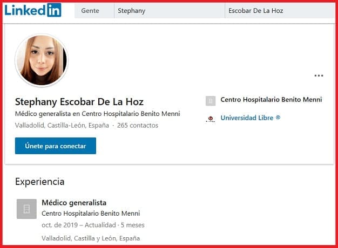The image size is (338, 248).
Task: Open Universidad Libre school link
Action: tap(251, 118)
